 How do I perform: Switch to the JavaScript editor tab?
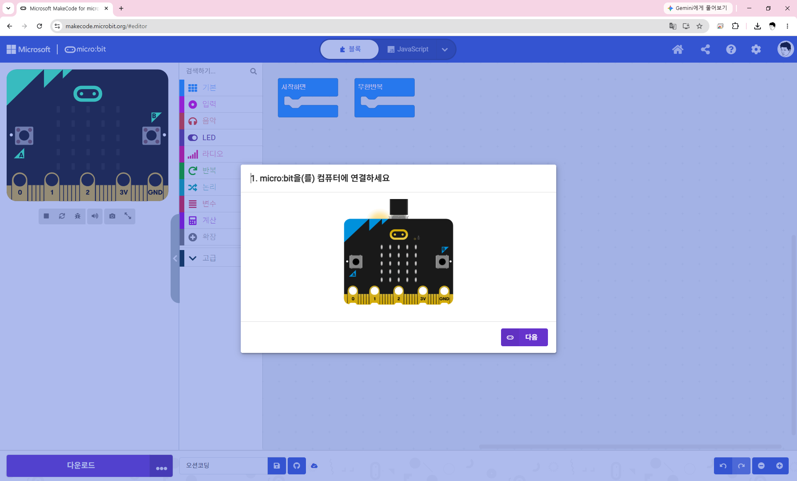[x=407, y=49]
